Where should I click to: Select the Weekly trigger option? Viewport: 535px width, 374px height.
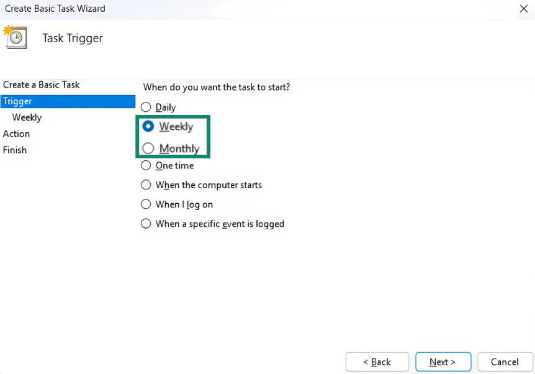coord(146,126)
